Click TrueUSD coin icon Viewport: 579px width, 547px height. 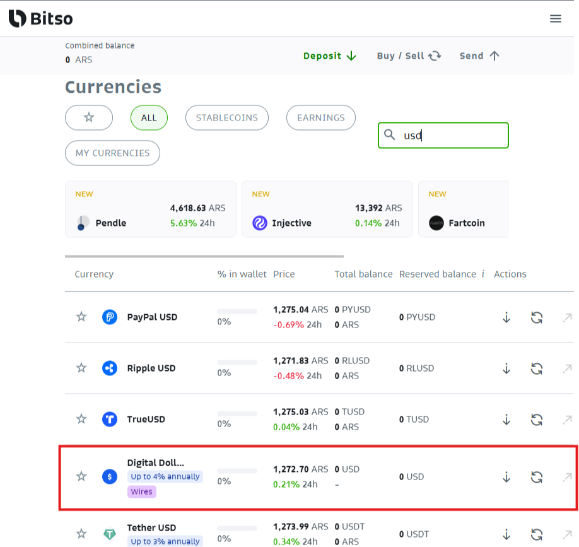tap(110, 419)
